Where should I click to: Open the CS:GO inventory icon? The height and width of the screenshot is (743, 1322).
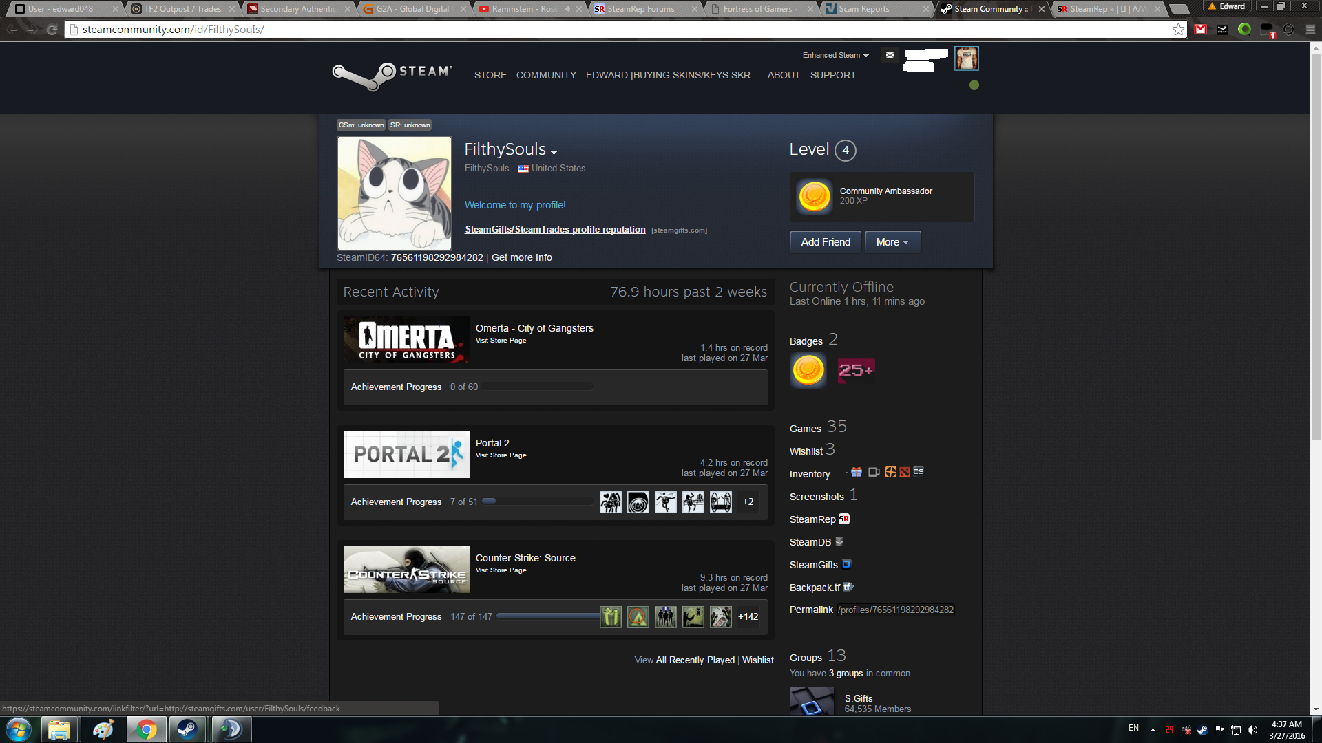tap(919, 472)
